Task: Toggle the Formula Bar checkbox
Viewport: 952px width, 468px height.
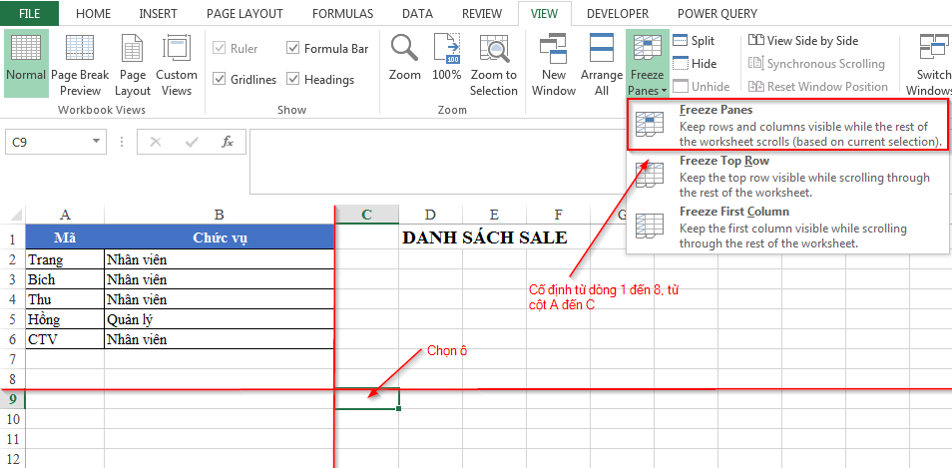Action: pyautogui.click(x=293, y=49)
